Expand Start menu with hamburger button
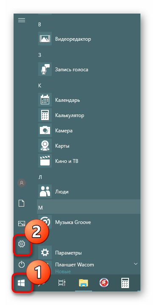Viewport: 154px width, 305px height. (22, 20)
